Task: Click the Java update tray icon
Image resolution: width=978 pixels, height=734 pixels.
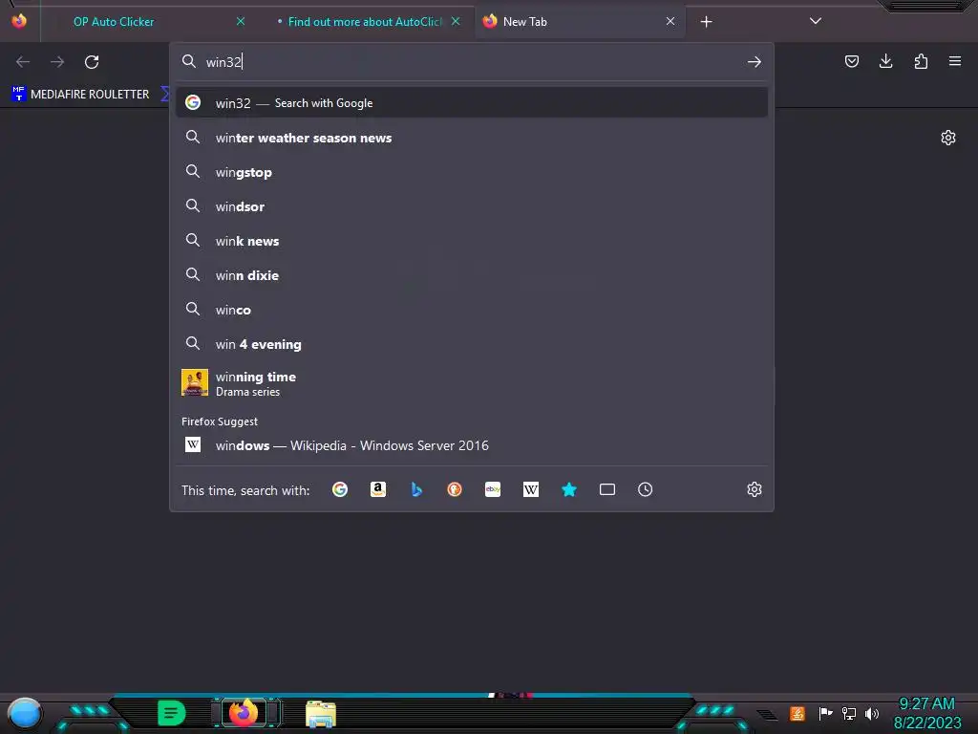Action: coord(797,713)
